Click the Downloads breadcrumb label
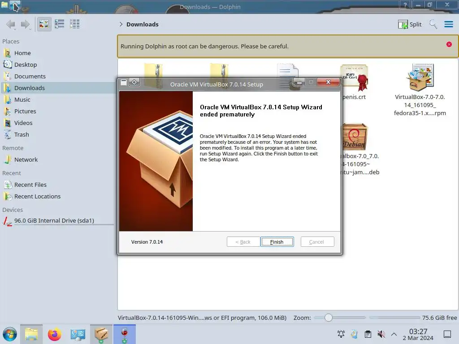The height and width of the screenshot is (344, 459). pos(143,24)
